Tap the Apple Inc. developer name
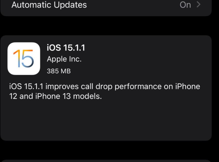The width and height of the screenshot is (219, 162). [64, 59]
